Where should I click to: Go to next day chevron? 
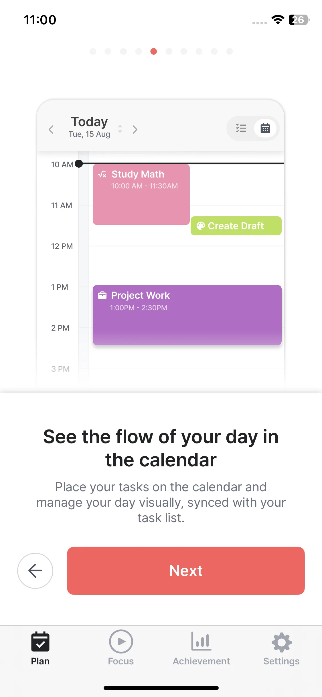pos(135,130)
